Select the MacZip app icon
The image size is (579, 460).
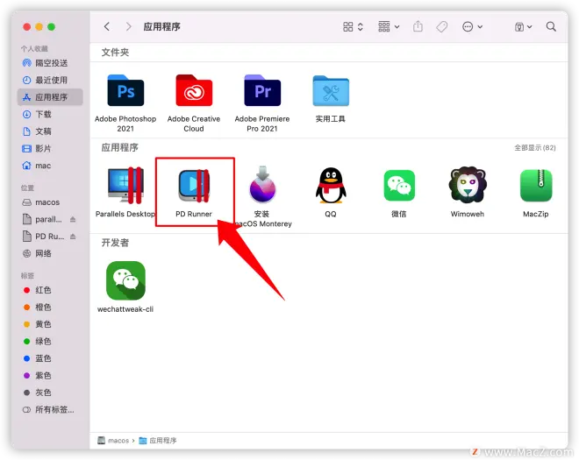[536, 185]
